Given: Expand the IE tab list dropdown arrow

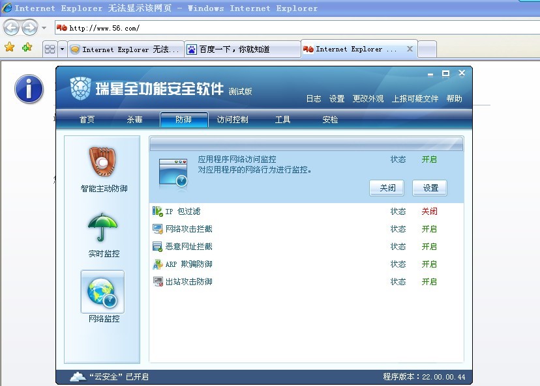Looking at the screenshot, I should tap(63, 49).
